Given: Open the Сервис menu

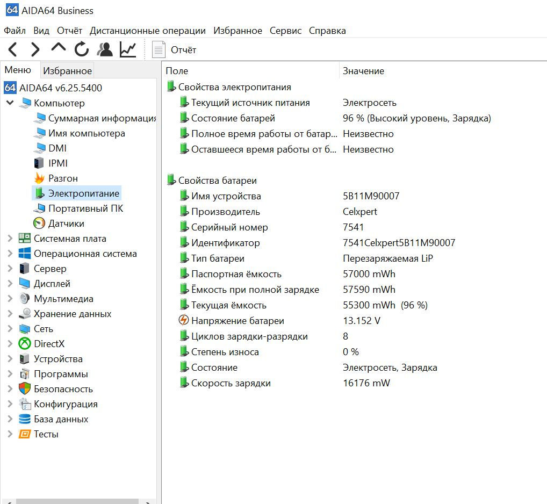Looking at the screenshot, I should point(285,31).
